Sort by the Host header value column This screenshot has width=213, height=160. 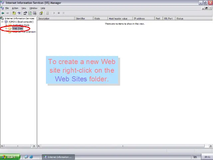coord(120,19)
